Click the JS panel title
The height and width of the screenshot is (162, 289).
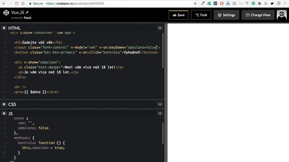click(10, 113)
